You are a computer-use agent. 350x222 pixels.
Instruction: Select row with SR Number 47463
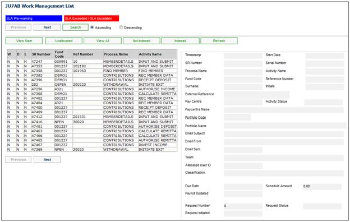click(92, 131)
